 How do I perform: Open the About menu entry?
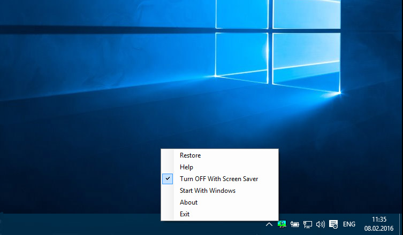pos(220,202)
